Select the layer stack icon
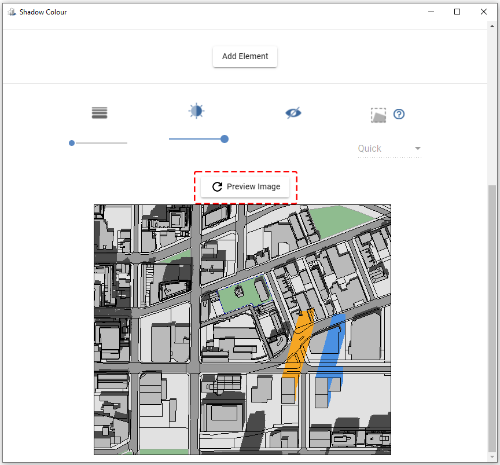 coord(99,112)
